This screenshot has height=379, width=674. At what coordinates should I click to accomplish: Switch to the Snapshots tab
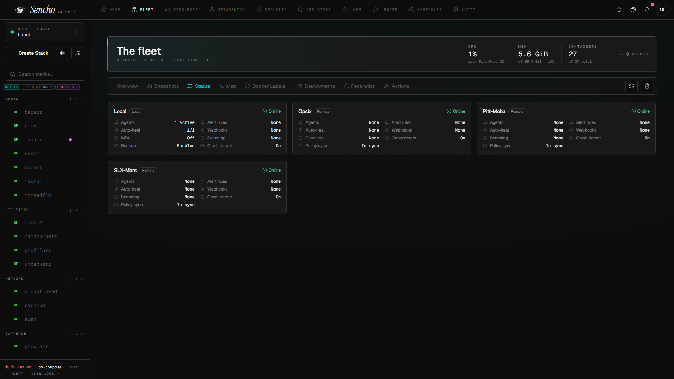tap(163, 86)
